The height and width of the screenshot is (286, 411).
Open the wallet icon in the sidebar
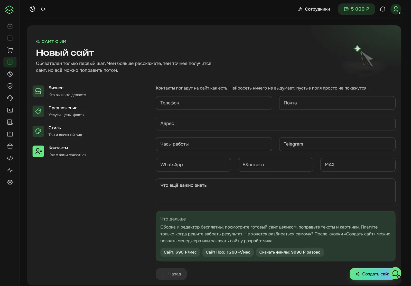pyautogui.click(x=10, y=110)
